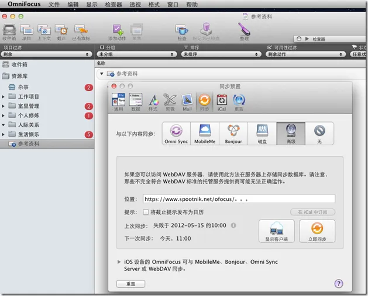Click the purple help question mark button
The height and width of the screenshot is (296, 368).
tap(338, 284)
